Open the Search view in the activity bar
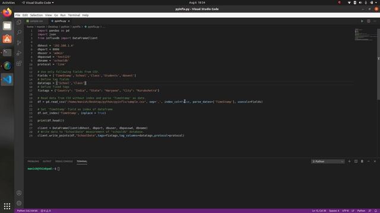380x213 pixels. click(19, 33)
